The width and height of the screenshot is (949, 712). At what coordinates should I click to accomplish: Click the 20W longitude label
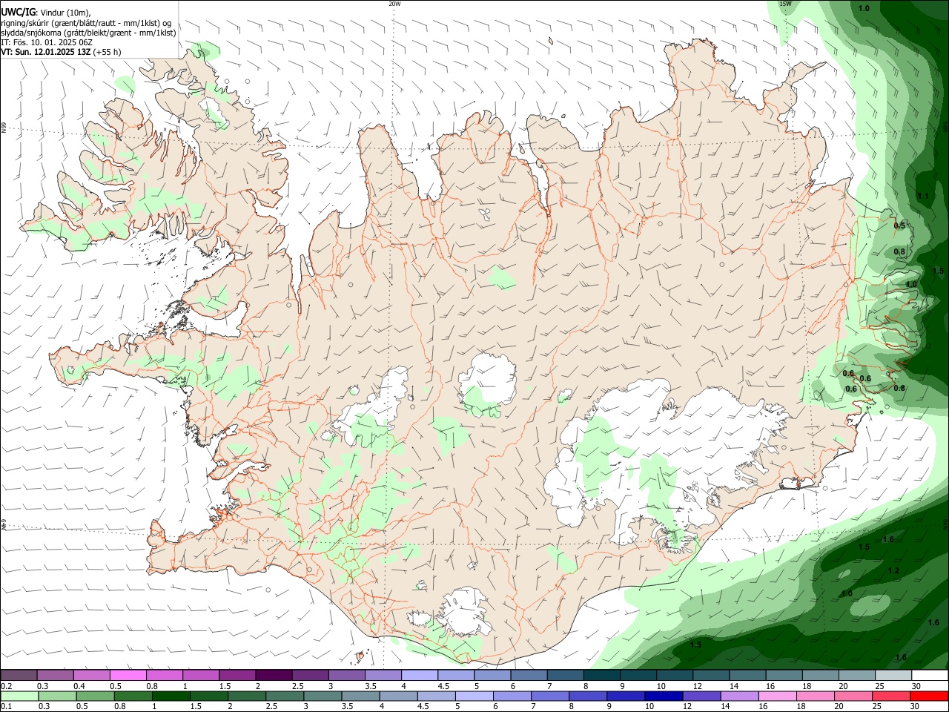click(394, 4)
